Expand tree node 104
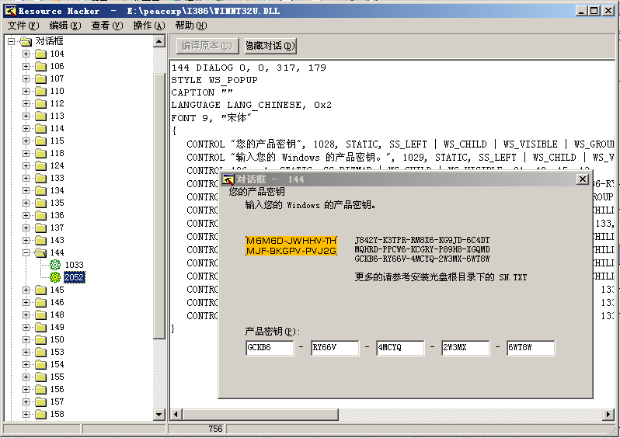The width and height of the screenshot is (620, 438). click(26, 54)
